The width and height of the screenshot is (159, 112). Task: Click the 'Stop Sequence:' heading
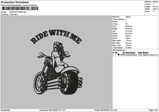tap(119, 50)
